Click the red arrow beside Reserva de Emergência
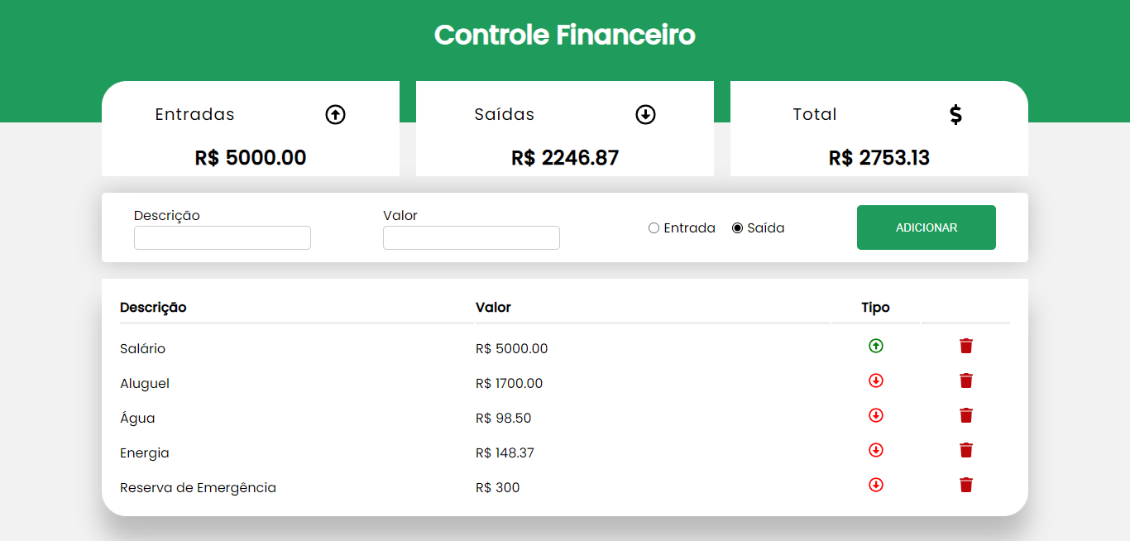Screen dimensions: 1130x541 click(875, 485)
